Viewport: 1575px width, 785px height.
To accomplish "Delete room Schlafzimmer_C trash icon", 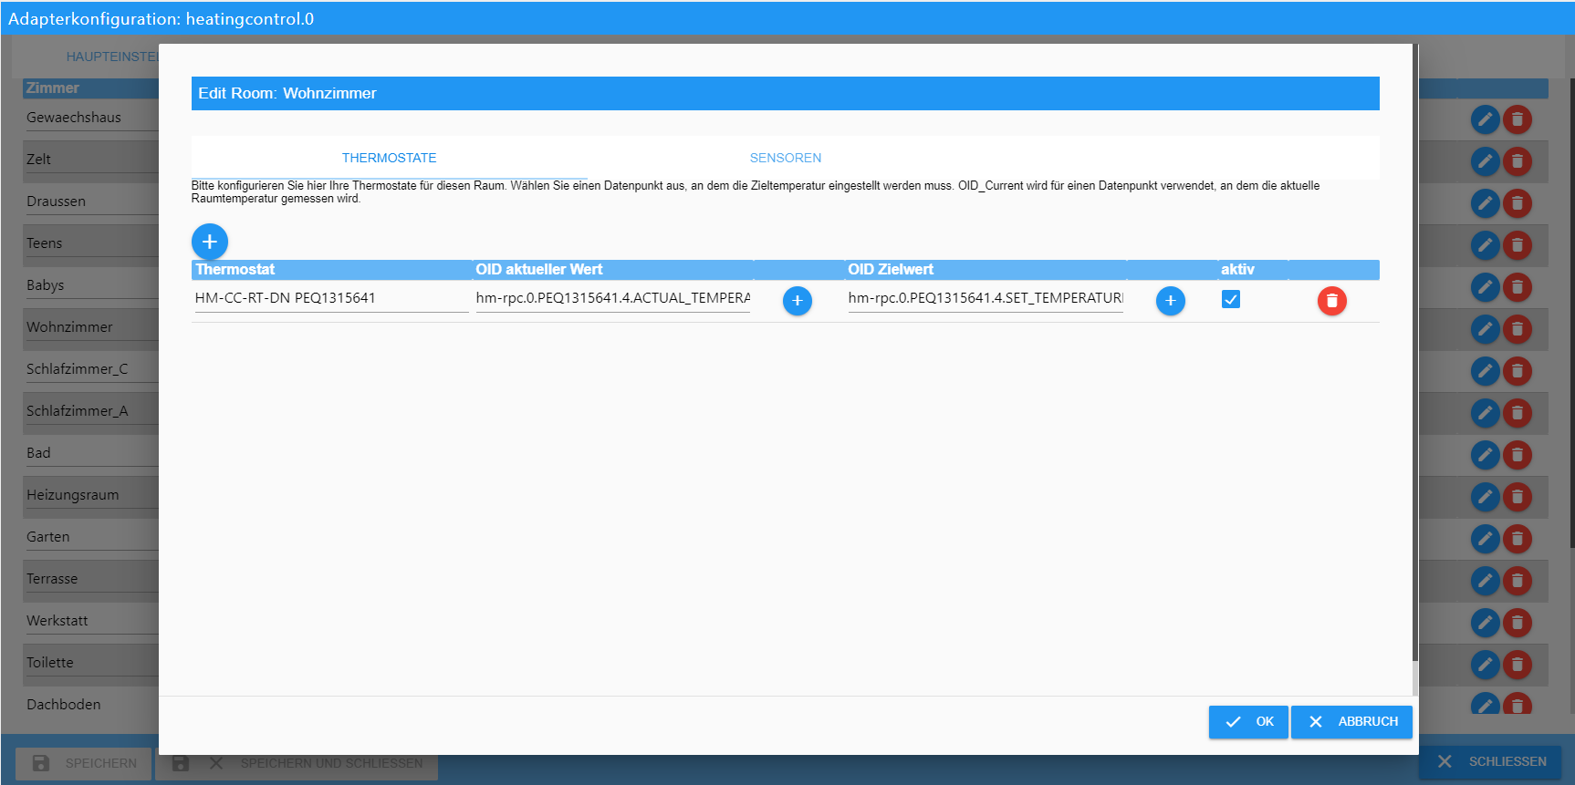I will point(1518,371).
